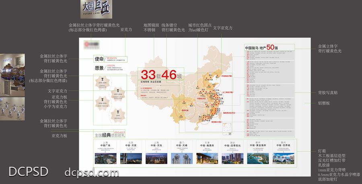
Task: Click the 长三角经济圈 map label
Action: pos(228,92)
